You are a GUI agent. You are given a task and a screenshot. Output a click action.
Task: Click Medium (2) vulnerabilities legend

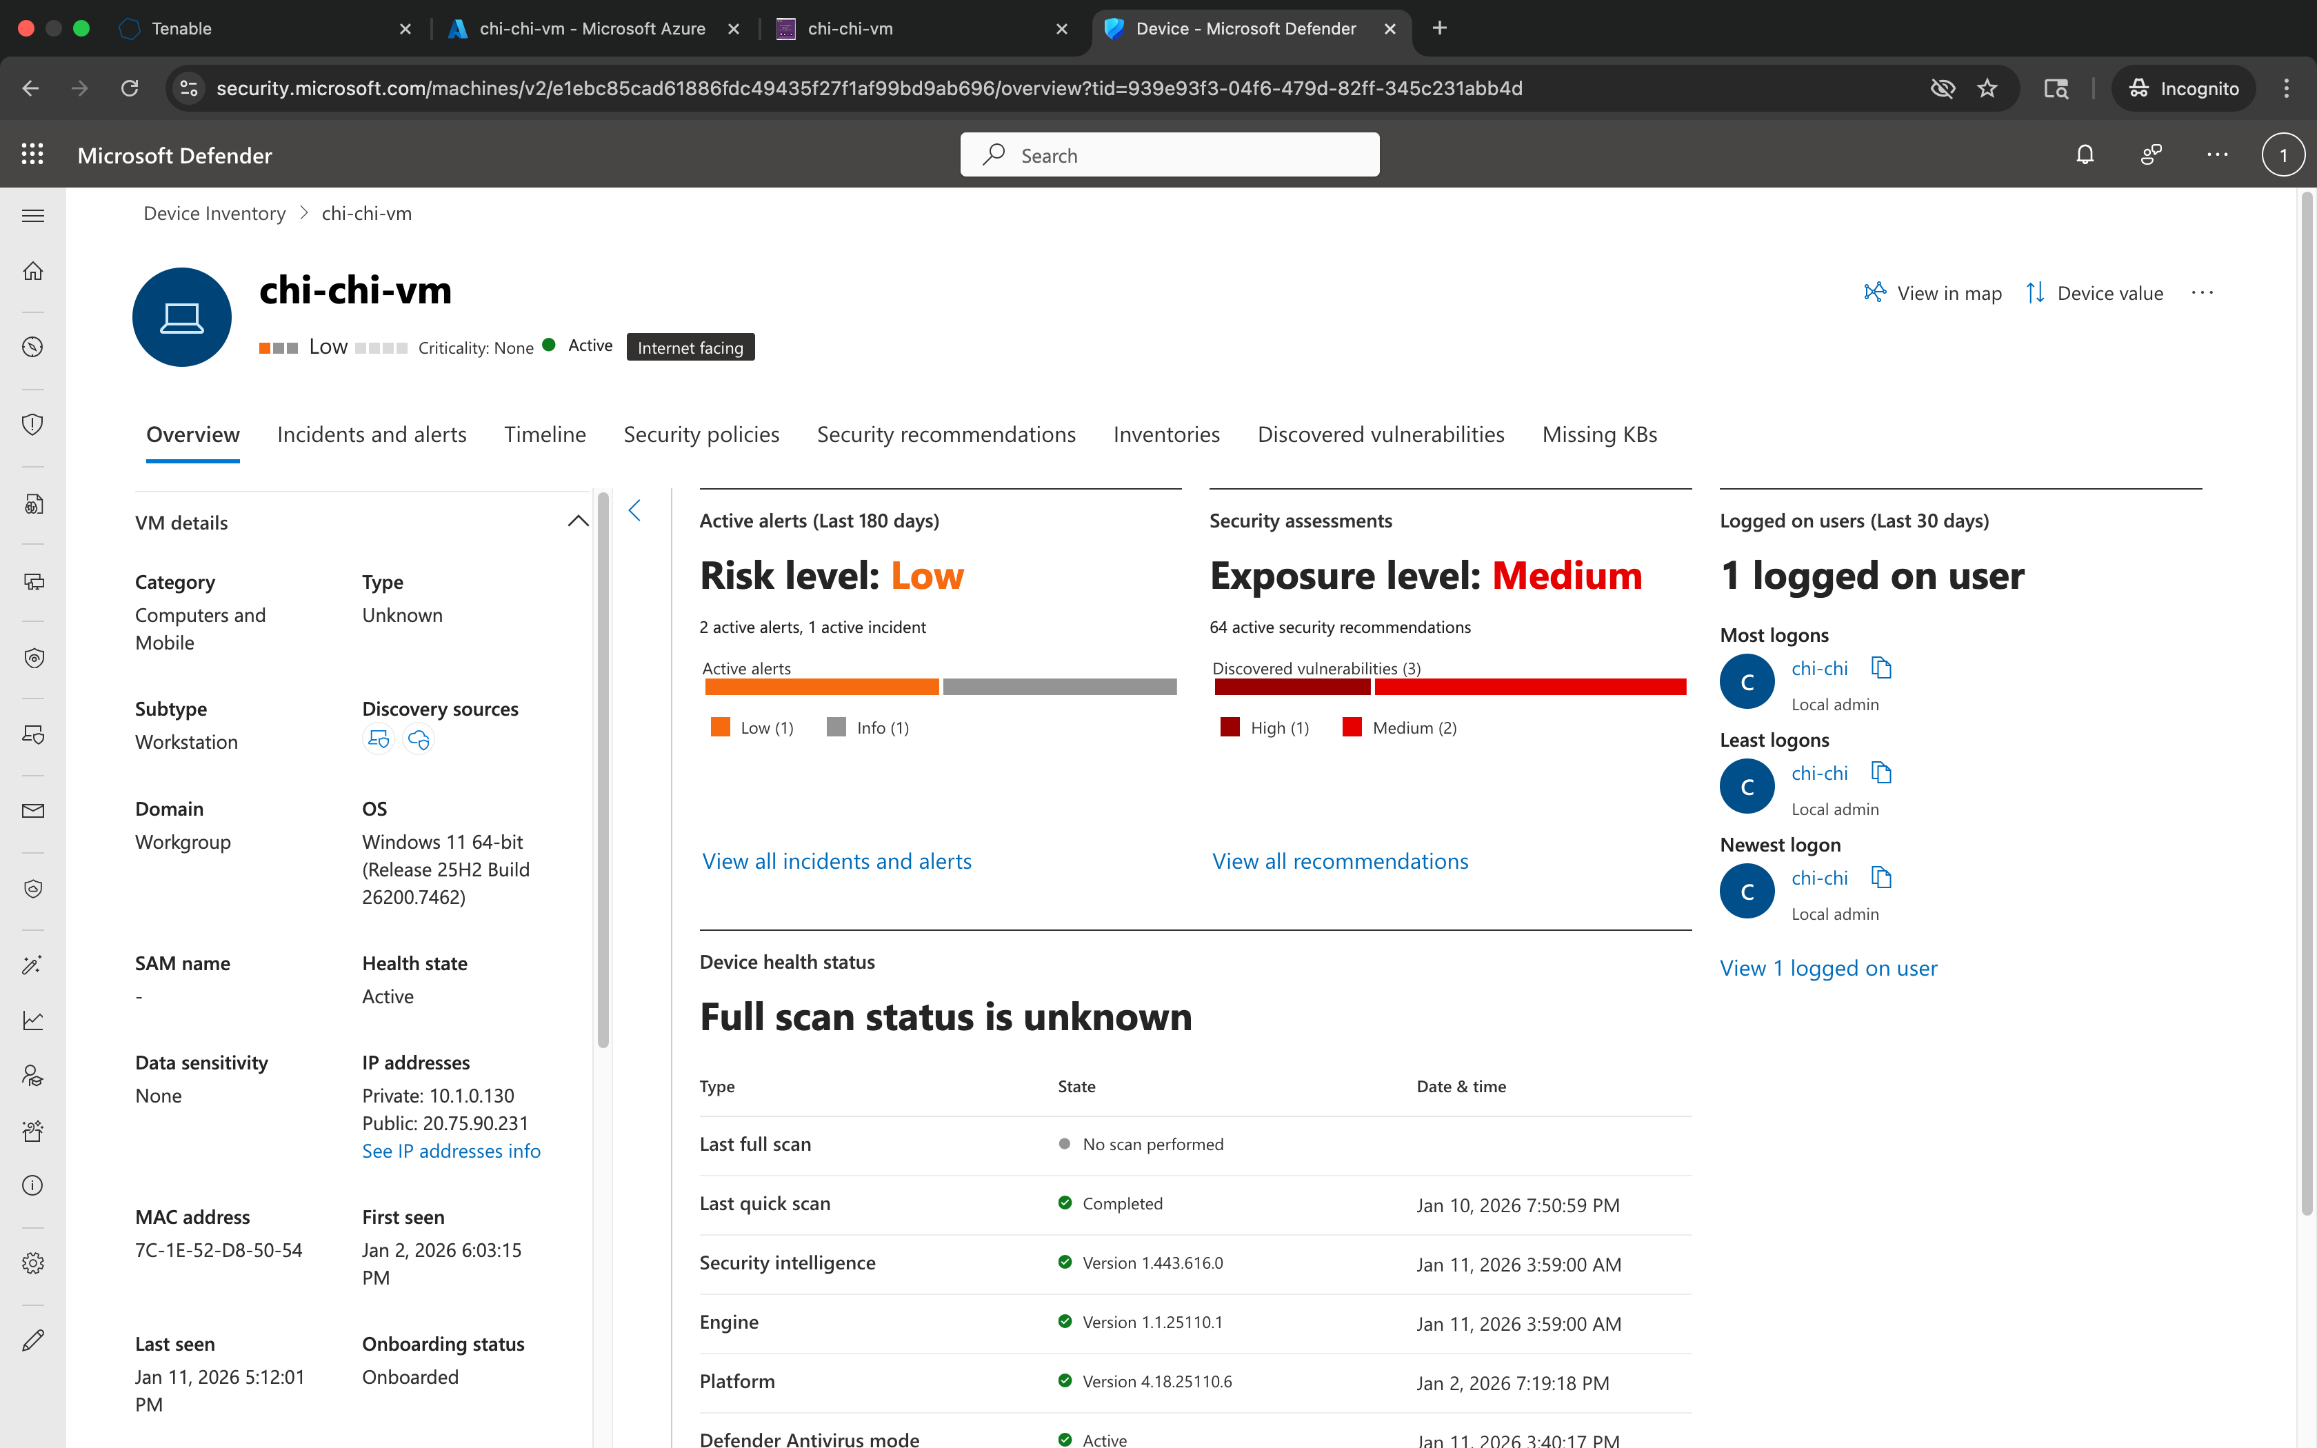coord(1398,728)
